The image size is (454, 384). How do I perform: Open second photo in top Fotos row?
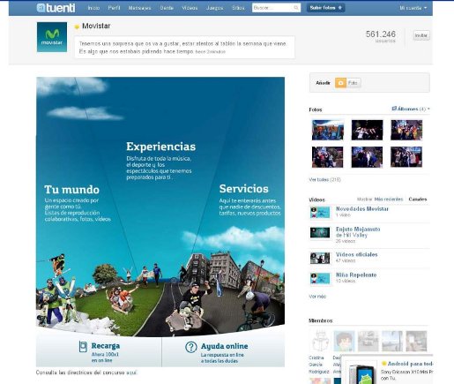click(x=367, y=130)
